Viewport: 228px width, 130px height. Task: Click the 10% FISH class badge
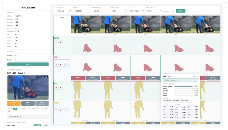pyautogui.click(x=28, y=103)
